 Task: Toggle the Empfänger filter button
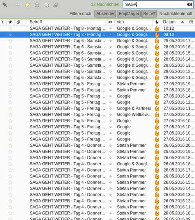[x=129, y=14]
